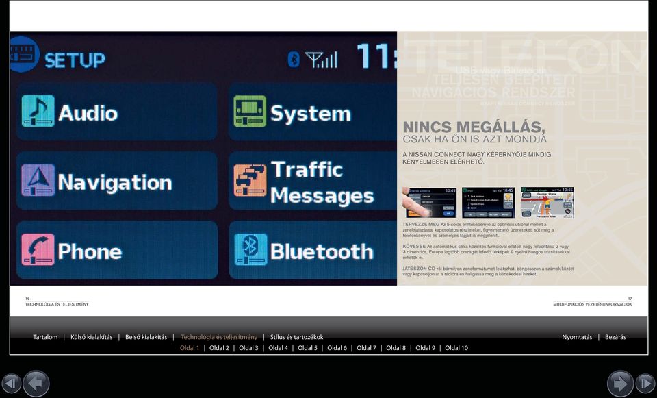Image resolution: width=657 pixels, height=398 pixels.
Task: Go to Oldal 2
Action: point(219,348)
